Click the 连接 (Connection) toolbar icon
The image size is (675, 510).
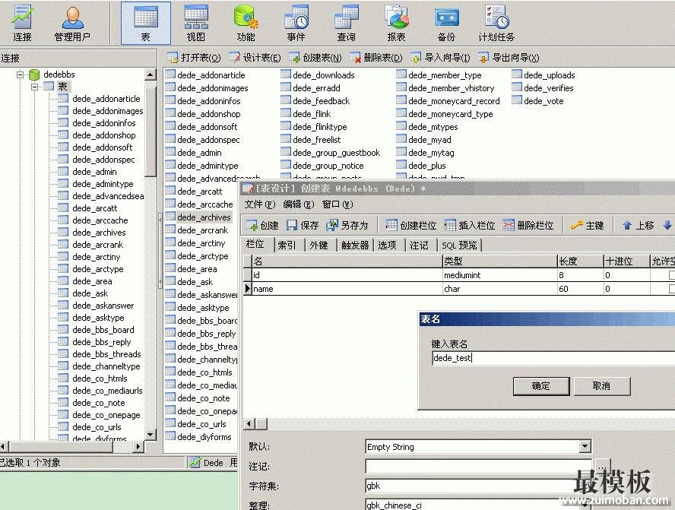click(x=22, y=24)
